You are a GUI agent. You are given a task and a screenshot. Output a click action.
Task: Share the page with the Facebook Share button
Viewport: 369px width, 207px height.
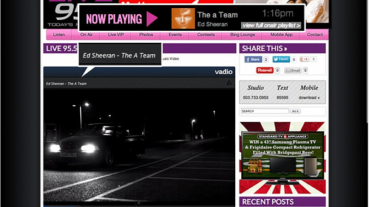(x=253, y=59)
